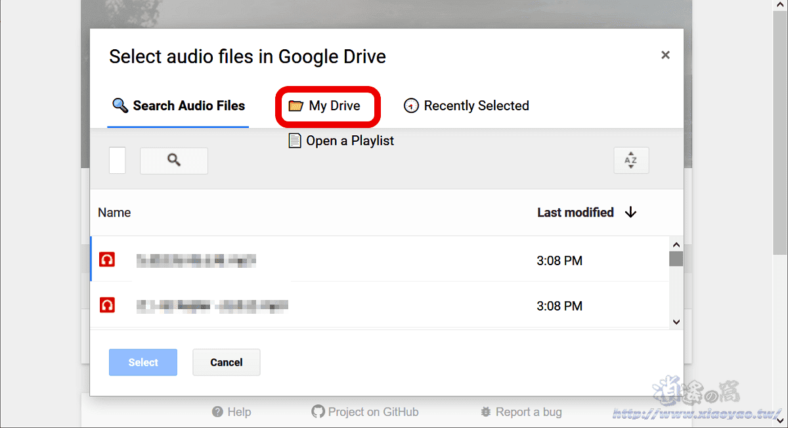Click the Report a bug icon
Viewport: 788px width, 428px height.
(x=485, y=412)
